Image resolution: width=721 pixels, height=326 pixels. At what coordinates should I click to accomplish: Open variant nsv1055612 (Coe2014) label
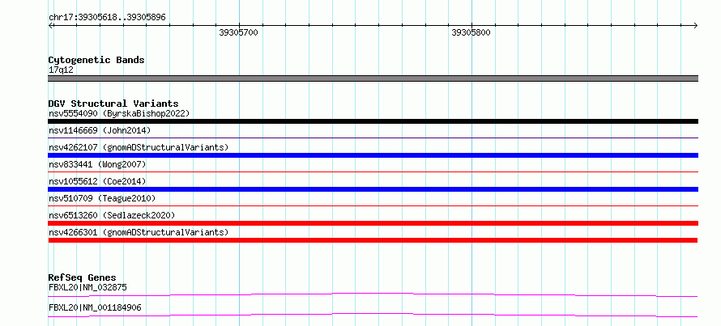click(97, 181)
